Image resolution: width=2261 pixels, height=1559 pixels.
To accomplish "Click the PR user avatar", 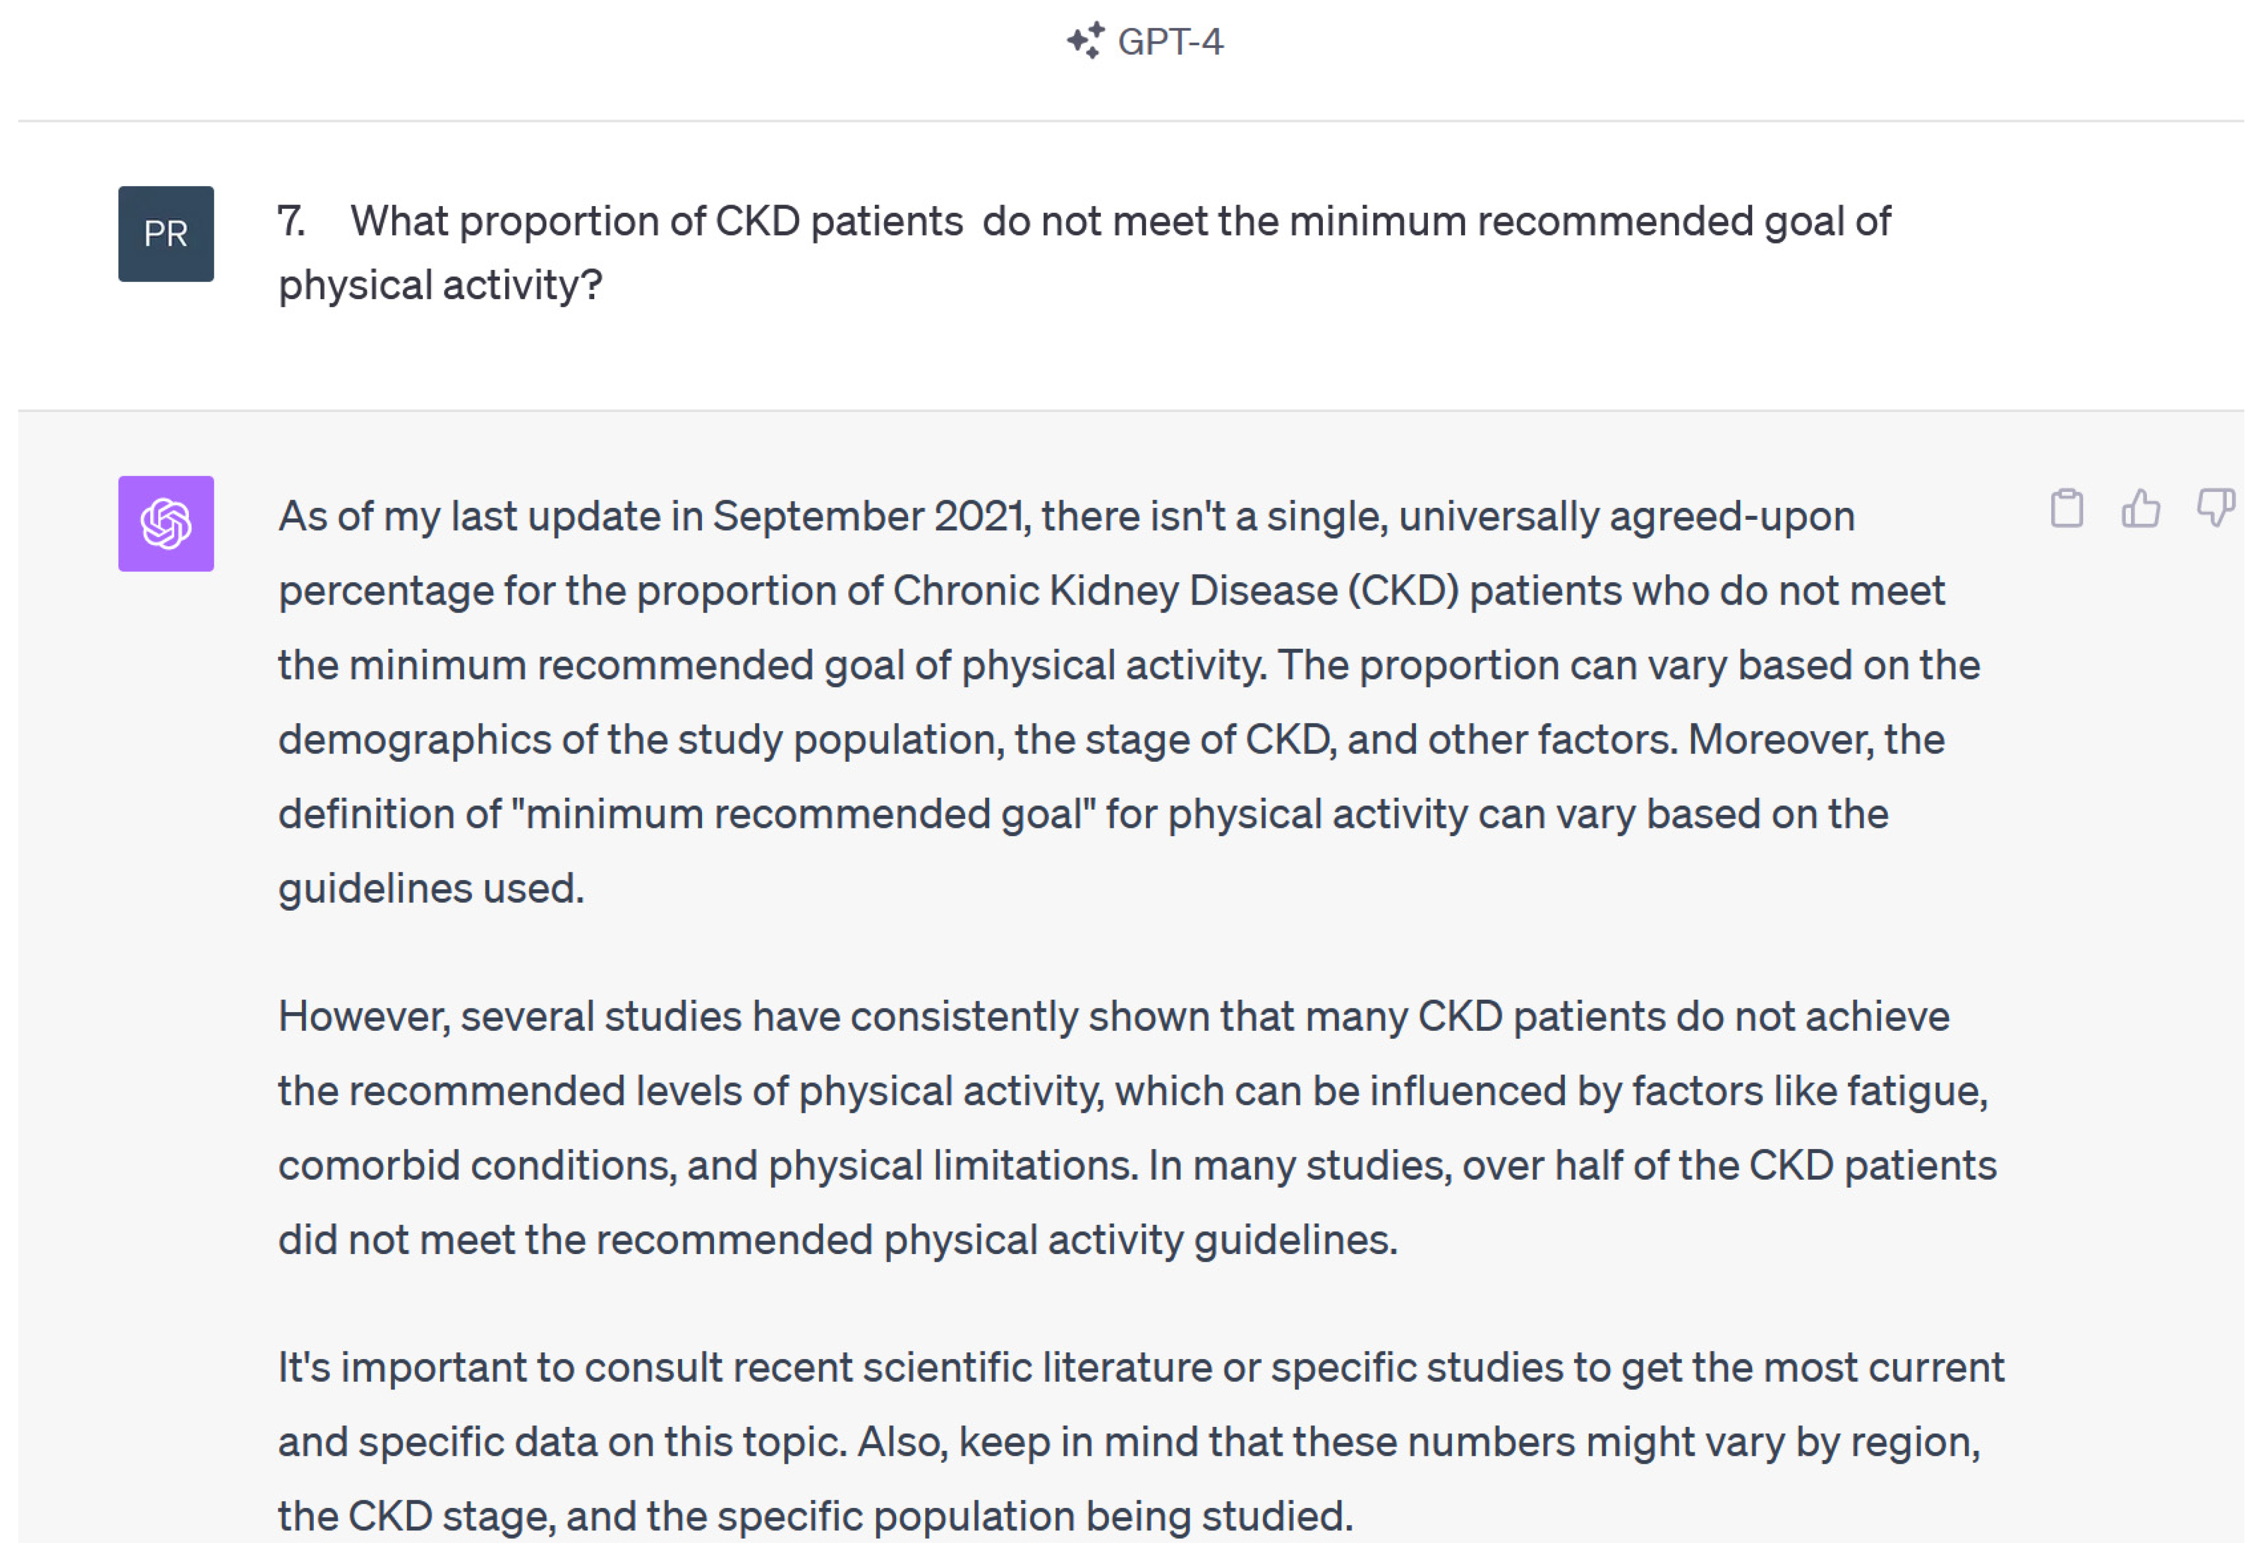I will coord(166,235).
